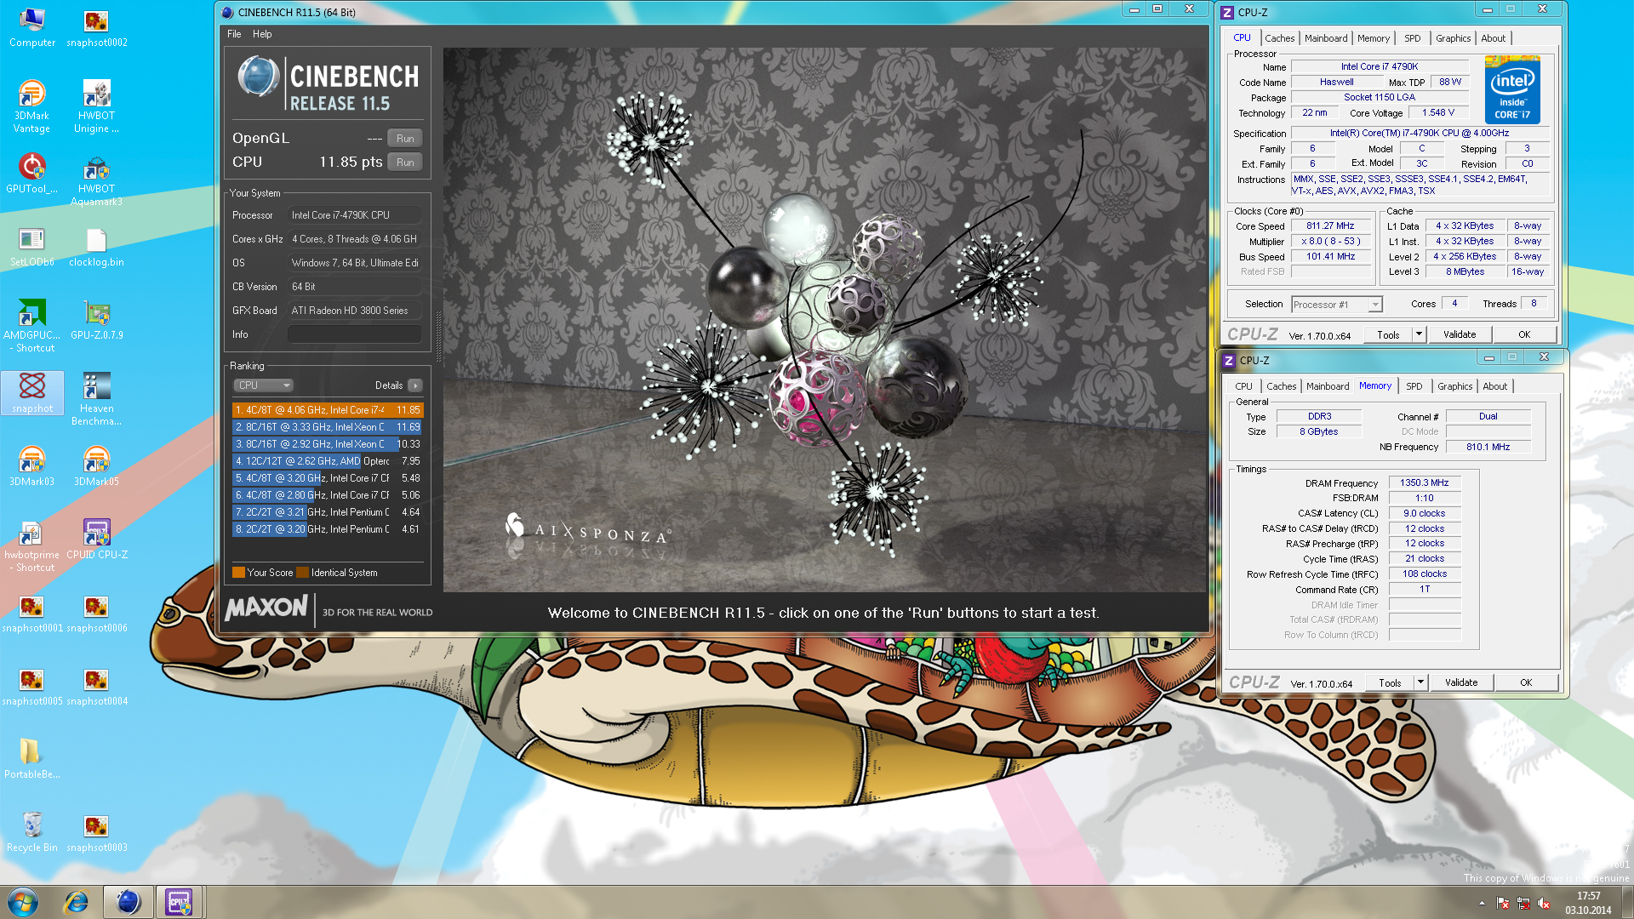Viewport: 1634px width, 919px height.
Task: Click the orange Your Score swatch
Action: tap(238, 573)
